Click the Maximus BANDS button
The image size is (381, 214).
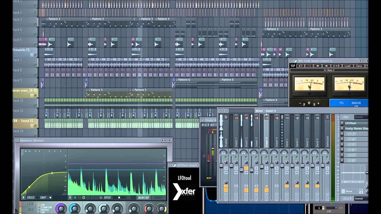tap(158, 198)
